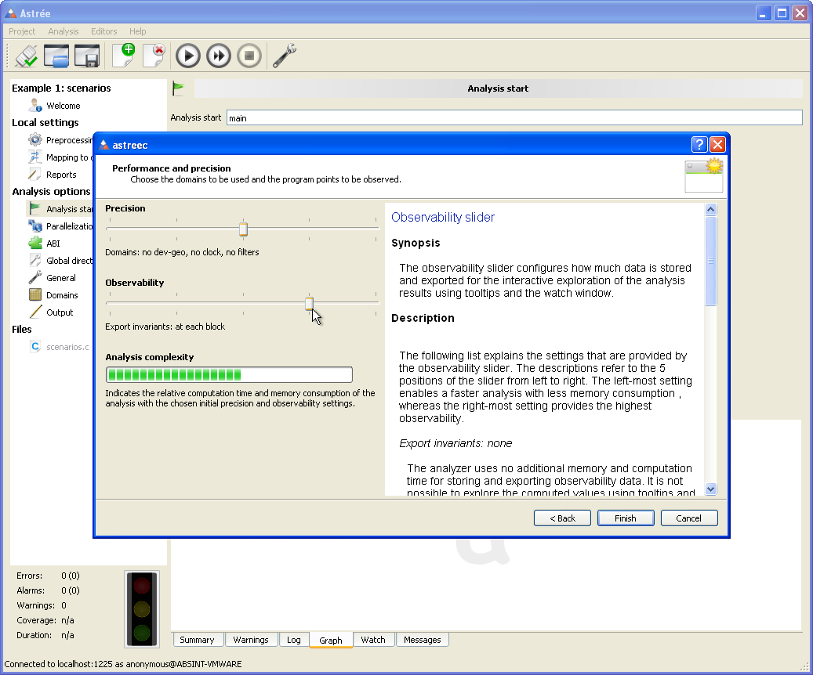Image resolution: width=813 pixels, height=675 pixels.
Task: Open the scenarios.c file entry
Action: [67, 347]
